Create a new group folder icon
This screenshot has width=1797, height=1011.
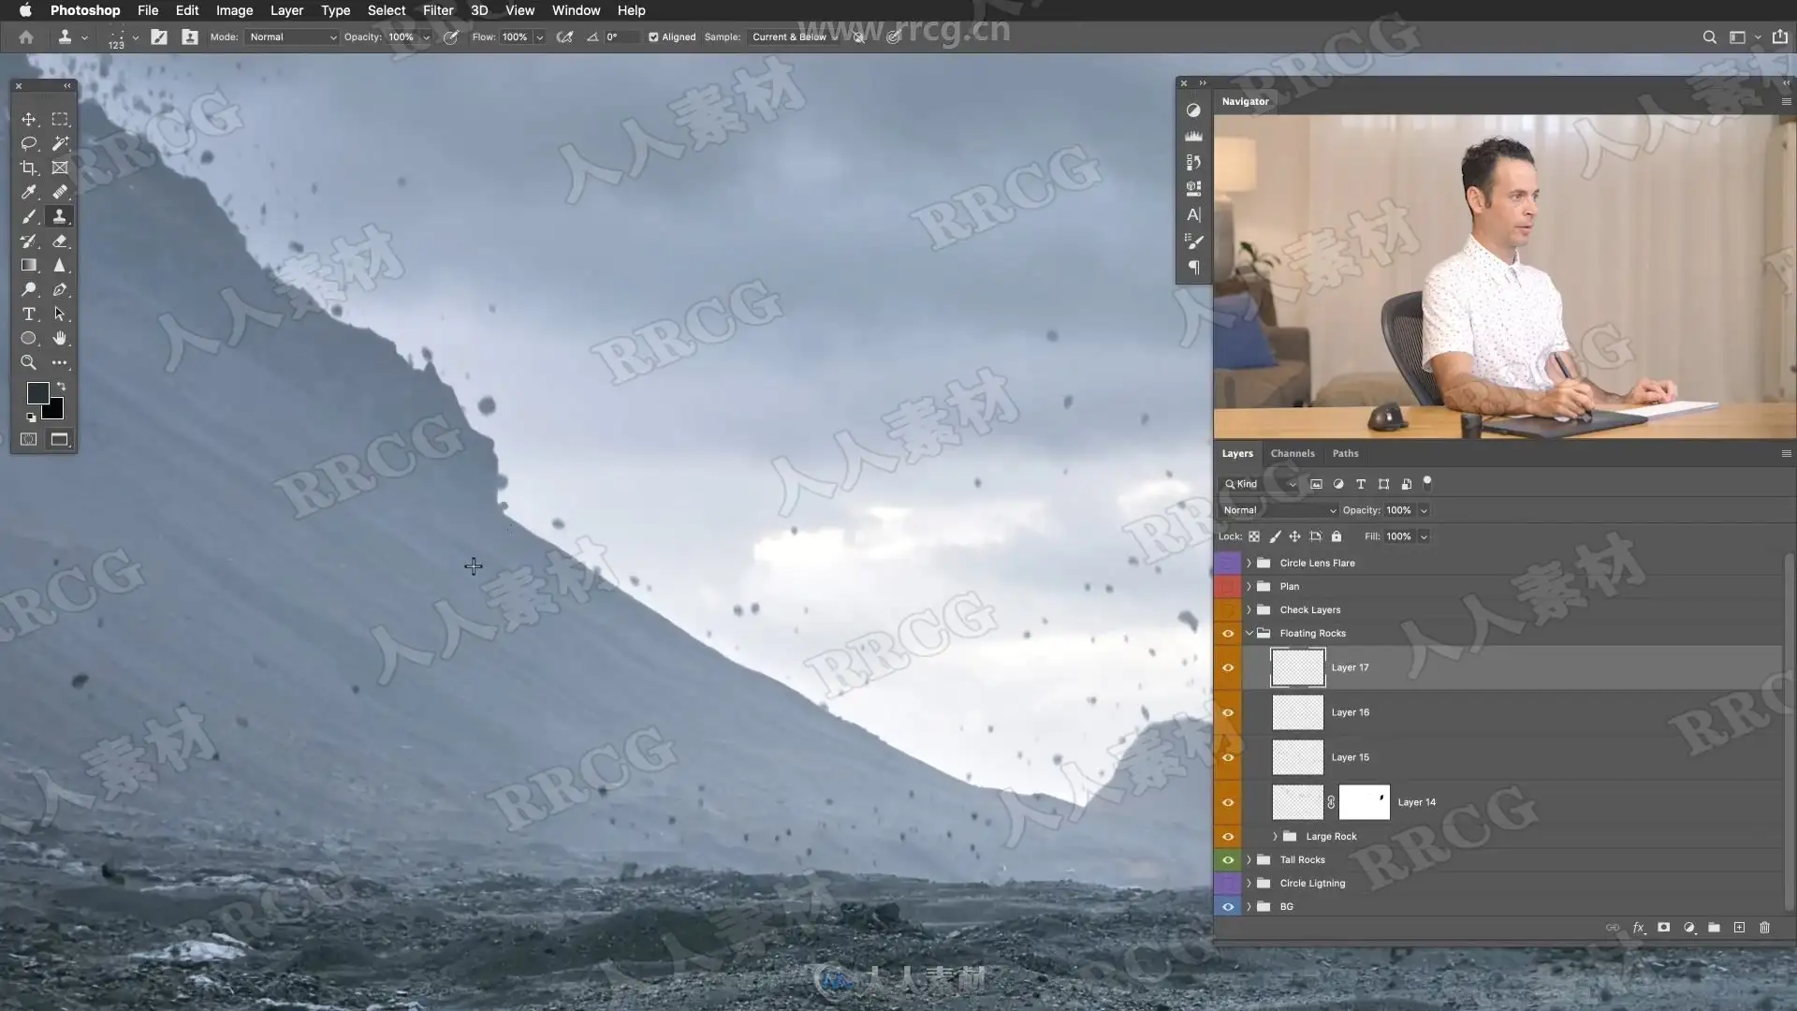[1714, 928]
